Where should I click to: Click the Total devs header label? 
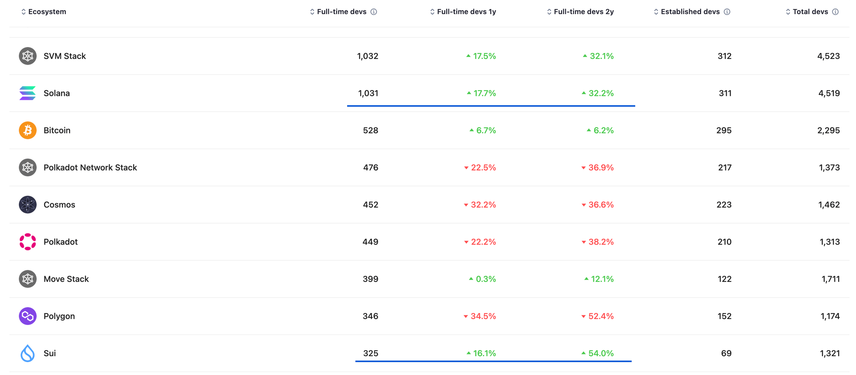(x=810, y=12)
